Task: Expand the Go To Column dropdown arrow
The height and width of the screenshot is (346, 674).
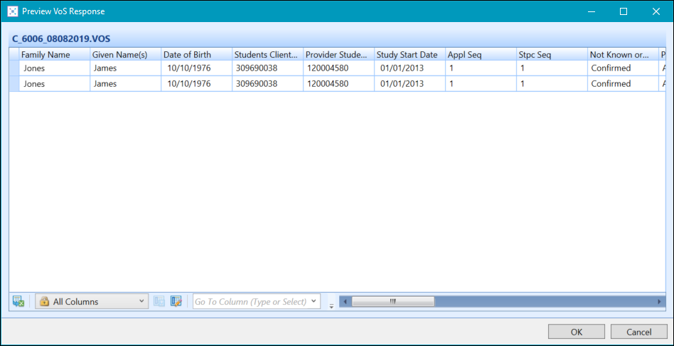Action: pos(315,301)
